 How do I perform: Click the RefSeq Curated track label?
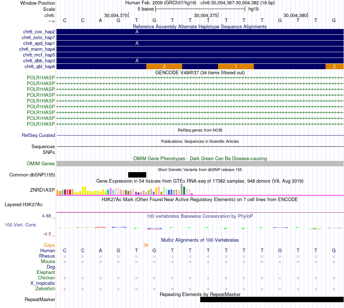(38, 135)
